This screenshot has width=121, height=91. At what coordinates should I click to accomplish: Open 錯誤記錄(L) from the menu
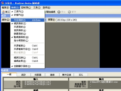point(27,58)
